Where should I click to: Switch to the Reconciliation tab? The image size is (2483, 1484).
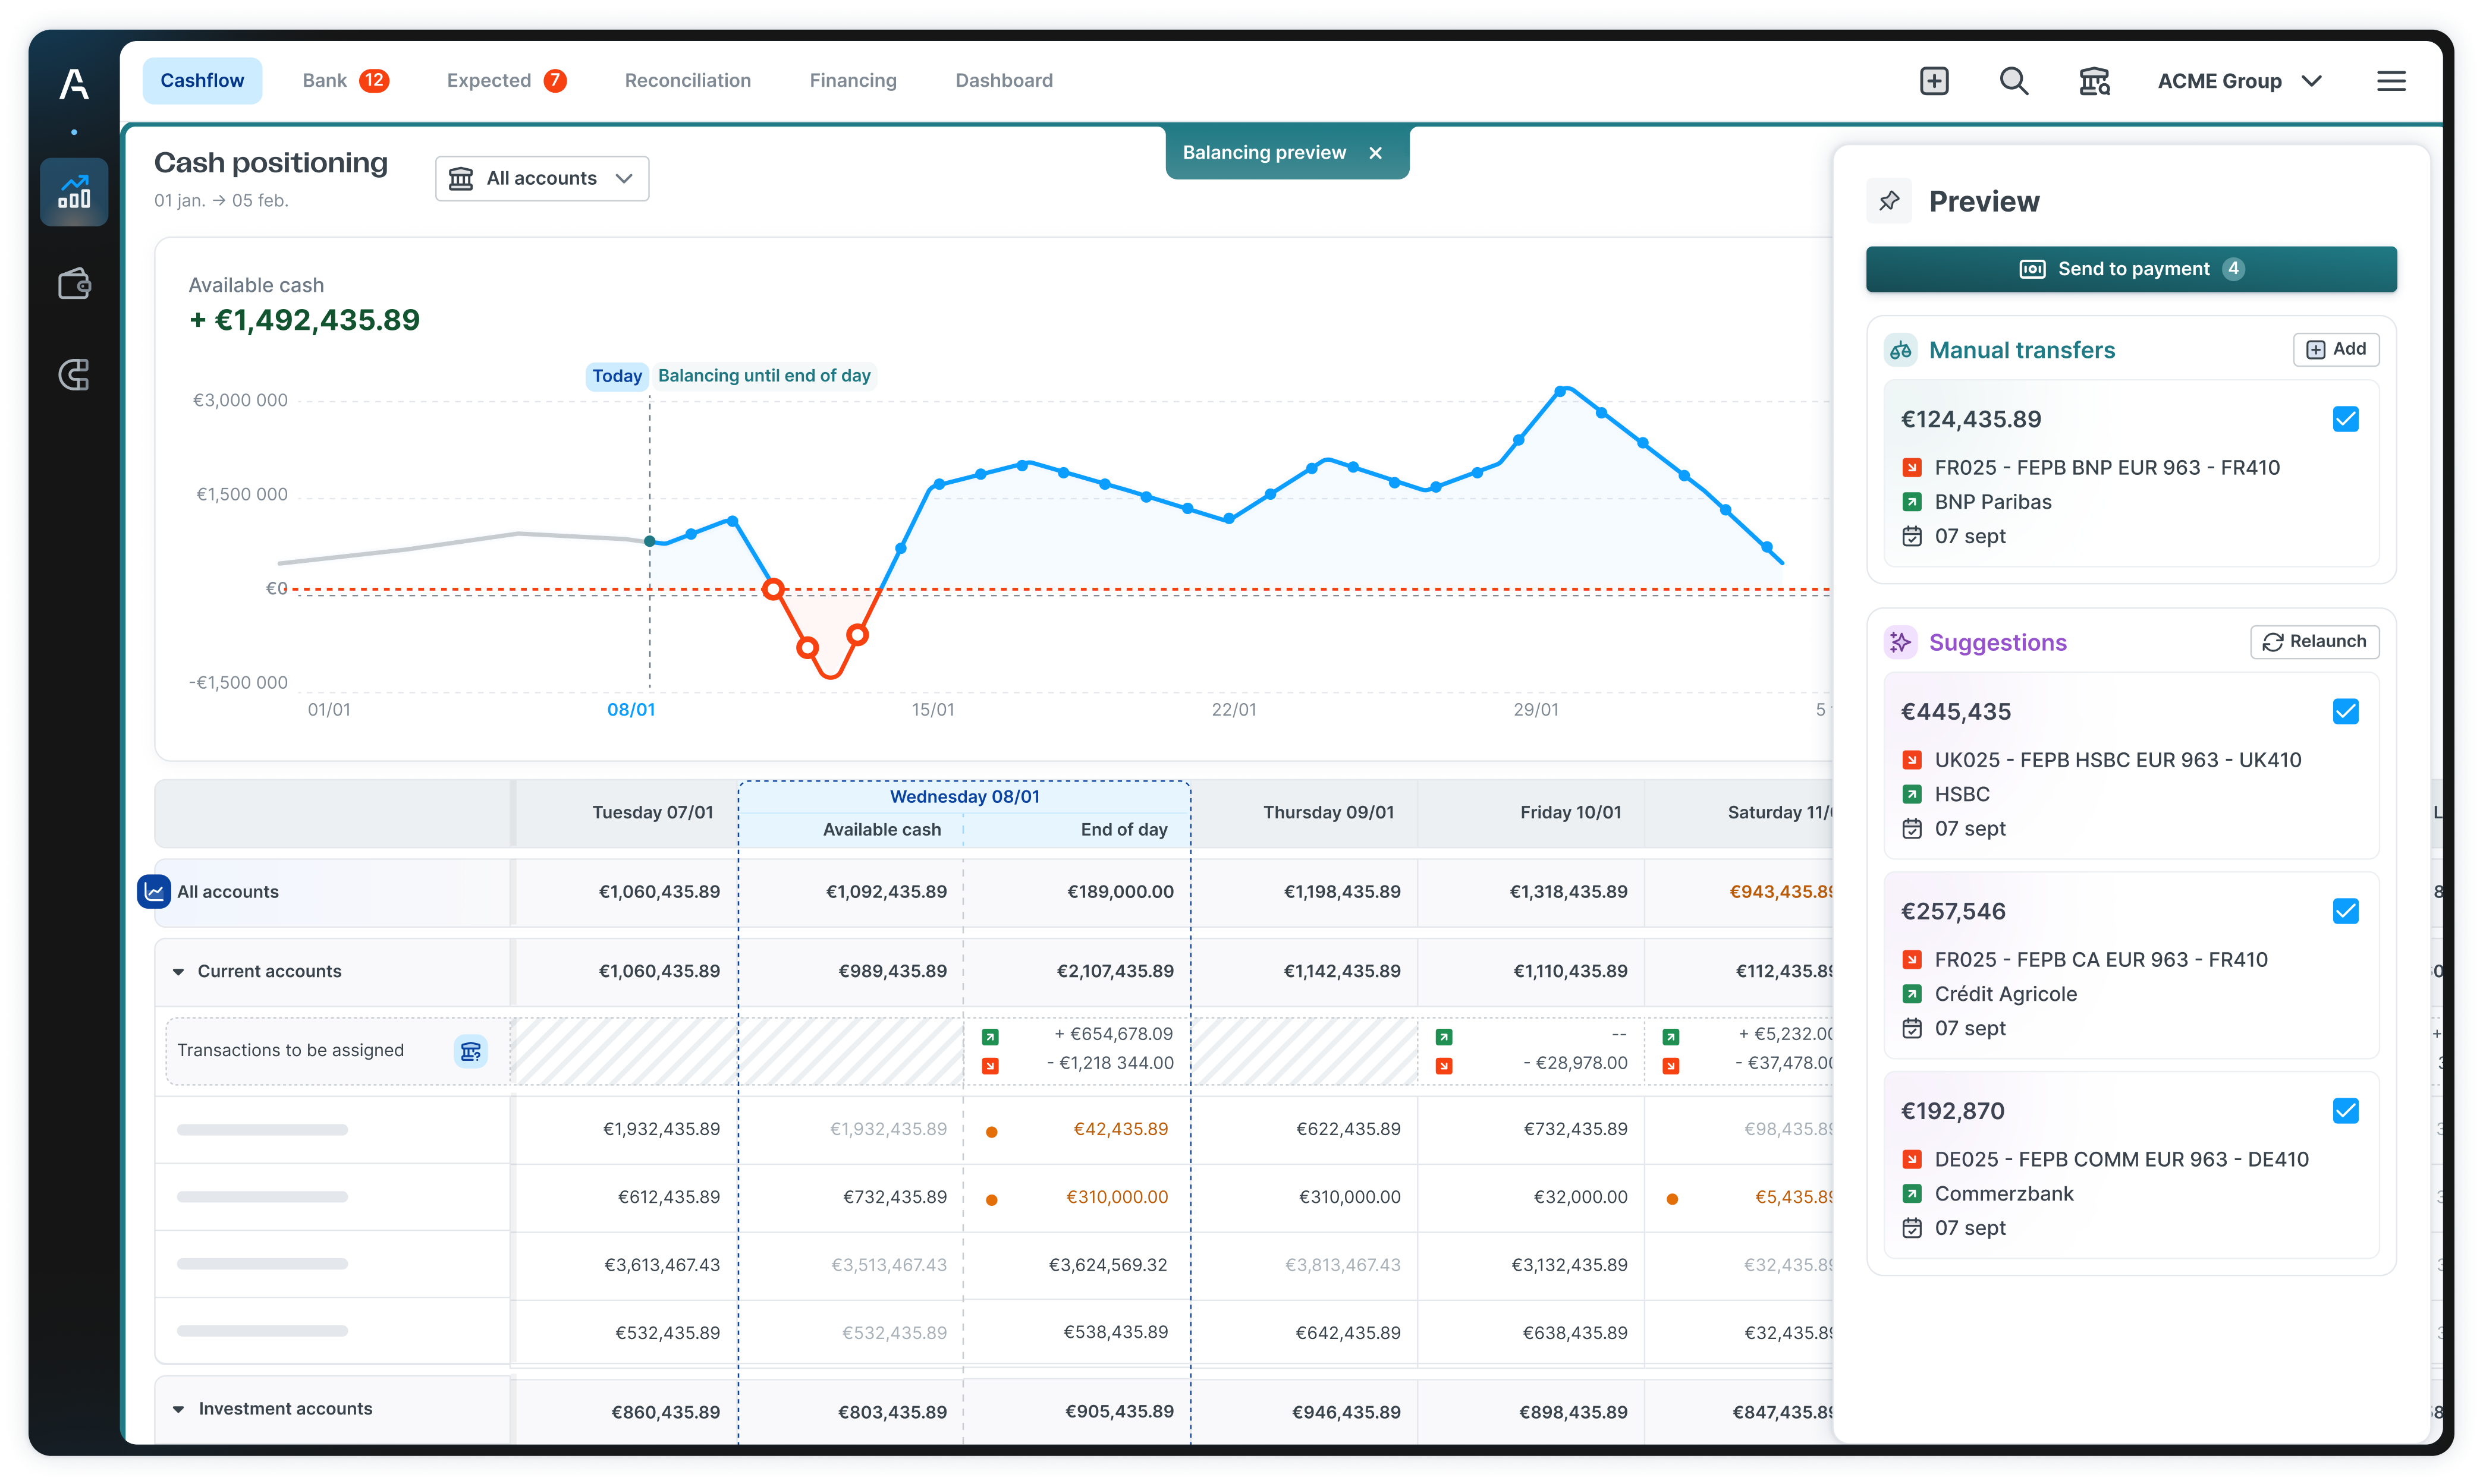pyautogui.click(x=687, y=80)
